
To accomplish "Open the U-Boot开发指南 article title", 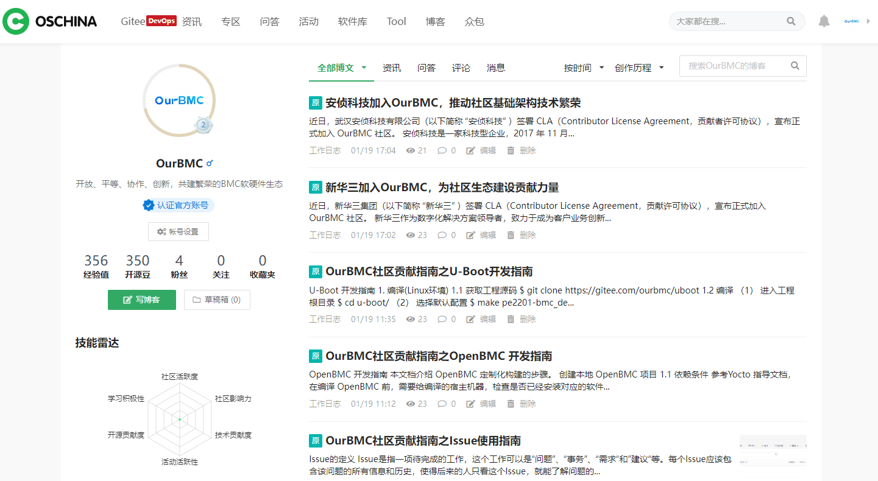I will 430,272.
